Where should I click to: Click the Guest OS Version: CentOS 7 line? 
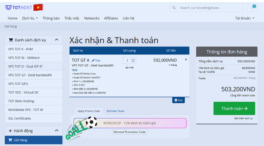pyautogui.click(x=86, y=78)
